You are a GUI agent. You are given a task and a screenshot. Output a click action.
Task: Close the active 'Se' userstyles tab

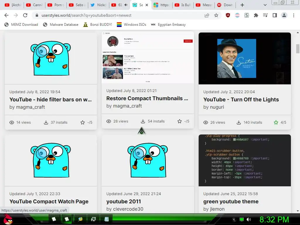[x=147, y=5]
